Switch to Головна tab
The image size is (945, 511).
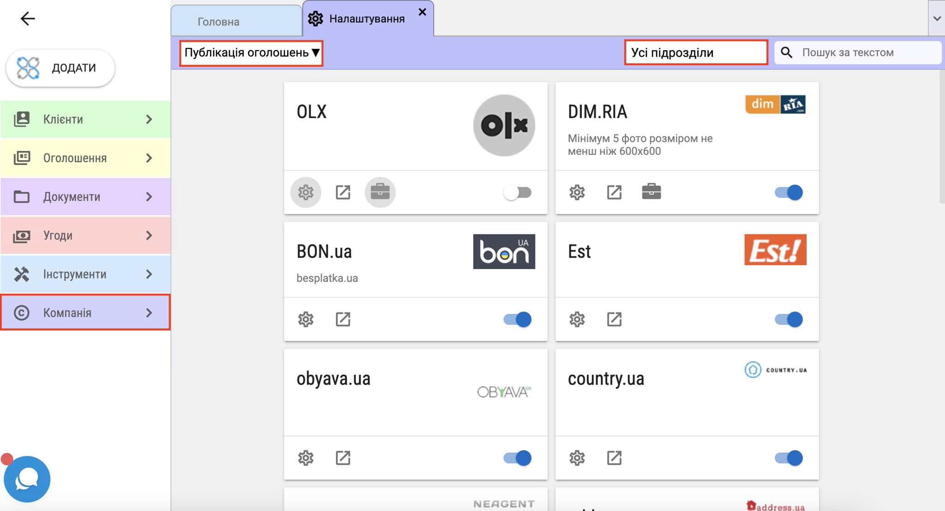(236, 22)
